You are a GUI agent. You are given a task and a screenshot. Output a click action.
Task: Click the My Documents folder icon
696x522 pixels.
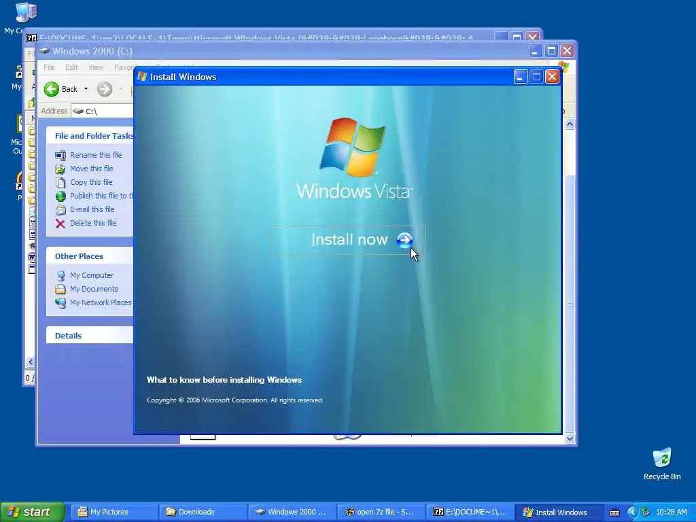[60, 290]
